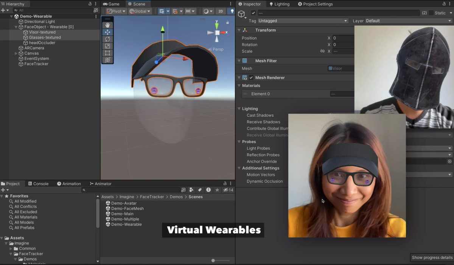The height and width of the screenshot is (265, 454).
Task: Switch to the Game tab
Action: (x=111, y=4)
